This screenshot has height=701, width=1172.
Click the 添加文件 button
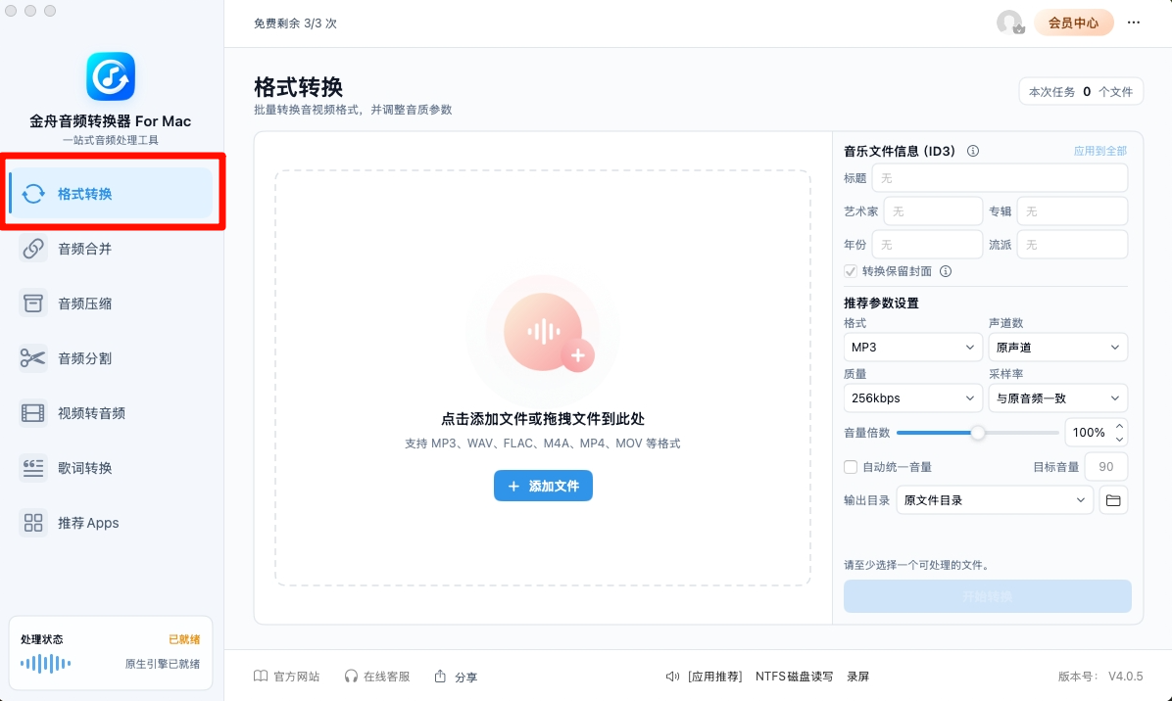(544, 486)
